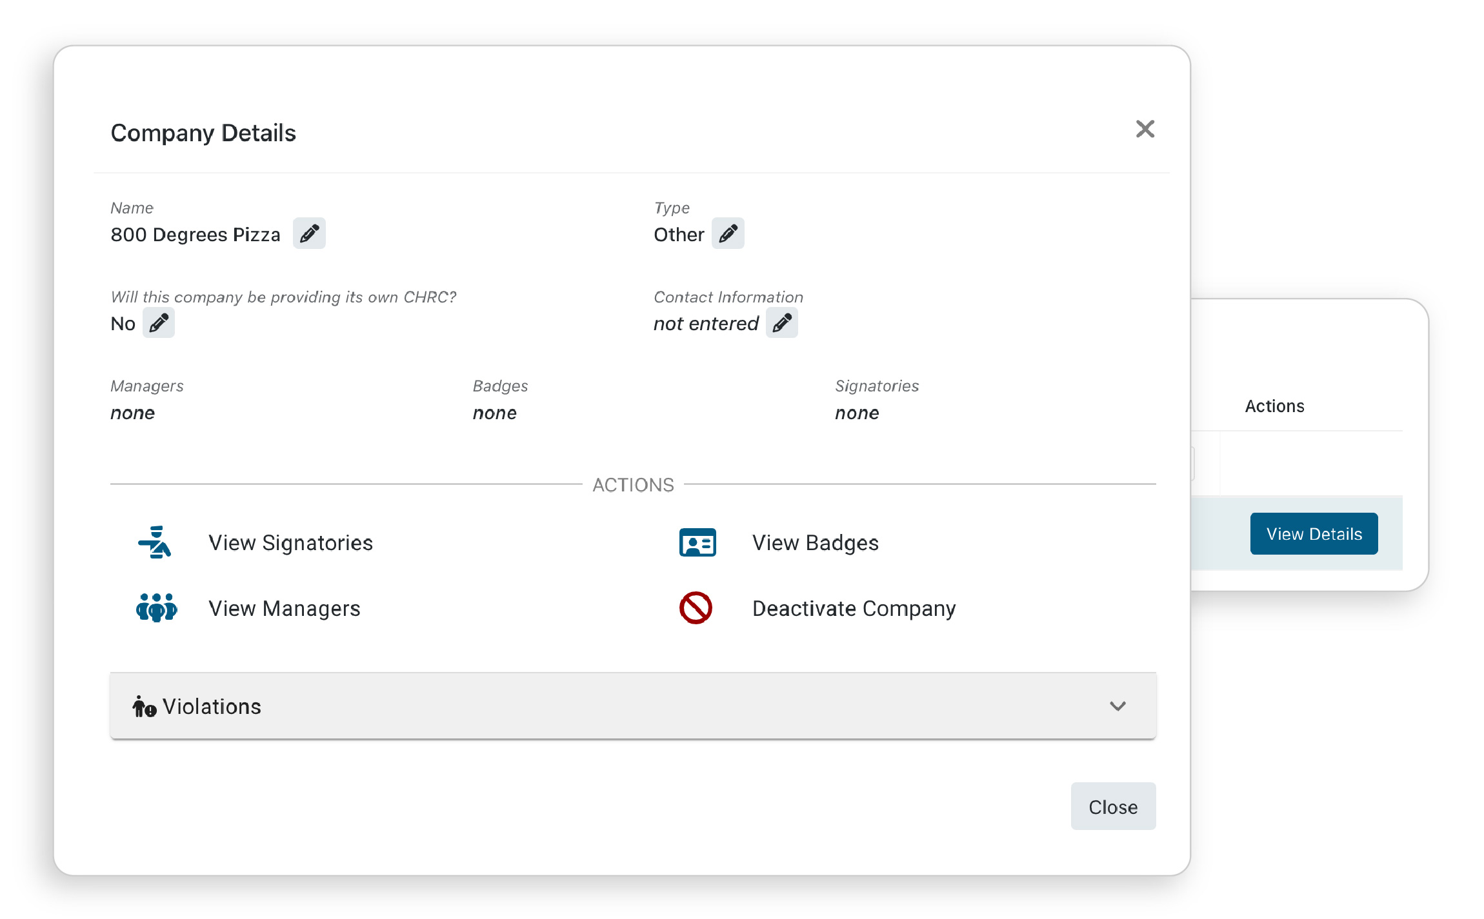Screen dimensions: 1484x919
Task: Click the Violations person warning icon
Action: [x=144, y=707]
